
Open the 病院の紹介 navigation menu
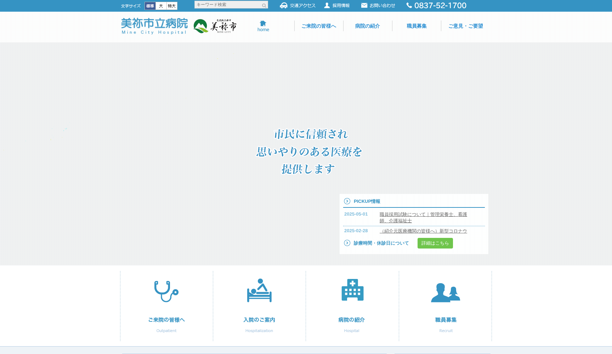[x=367, y=26]
